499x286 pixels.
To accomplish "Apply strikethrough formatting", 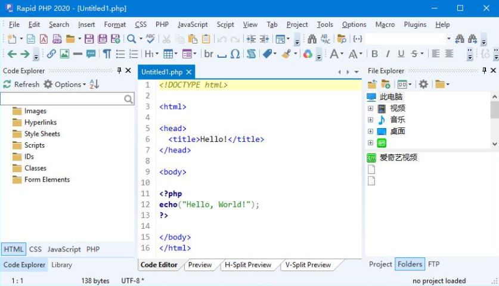I will (414, 54).
